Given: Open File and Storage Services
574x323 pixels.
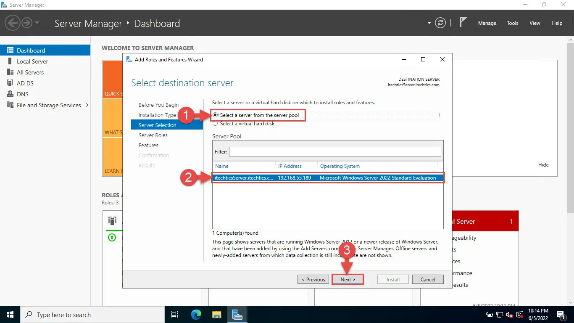Looking at the screenshot, I should 49,105.
